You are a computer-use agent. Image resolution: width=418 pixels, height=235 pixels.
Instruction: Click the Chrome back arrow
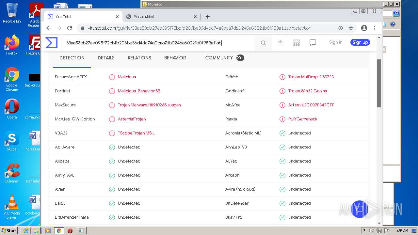(49, 28)
